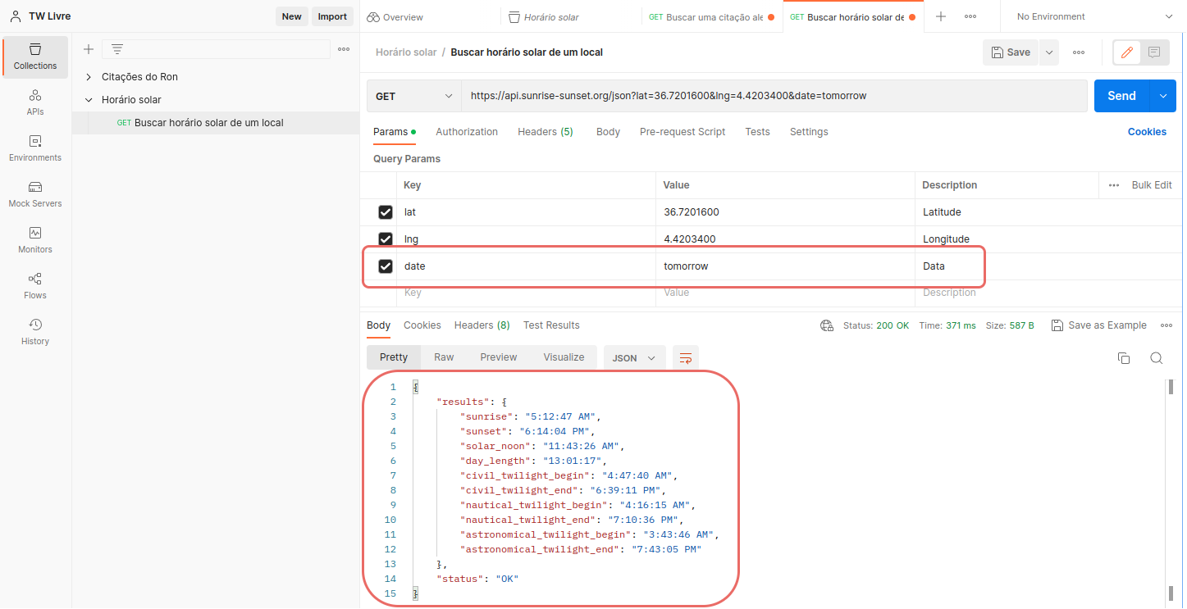Switch to the Authorization tab
This screenshot has width=1187, height=609.
click(x=467, y=132)
